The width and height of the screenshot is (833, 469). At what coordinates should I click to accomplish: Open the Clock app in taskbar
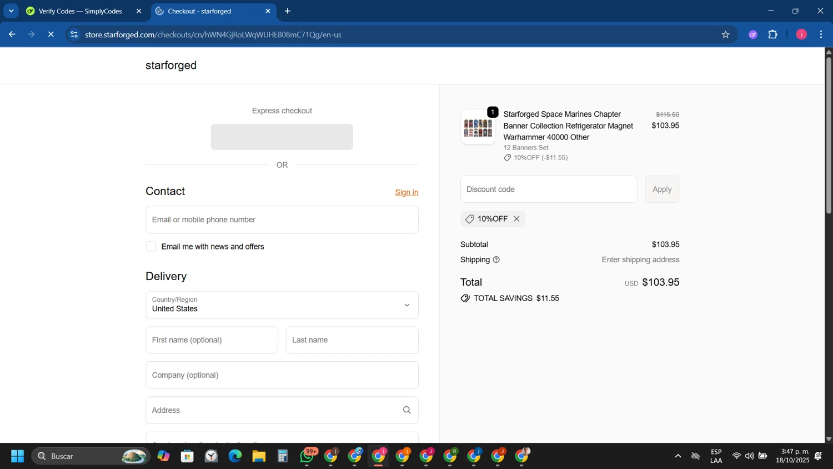(211, 456)
